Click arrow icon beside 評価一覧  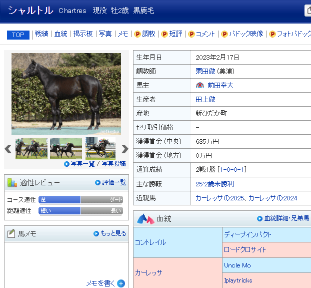[x=97, y=182]
